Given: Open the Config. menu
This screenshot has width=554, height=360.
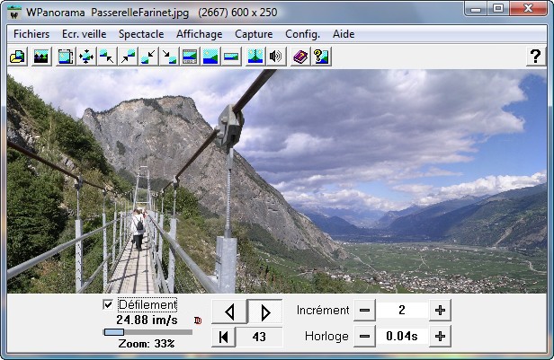Looking at the screenshot, I should pyautogui.click(x=302, y=34).
